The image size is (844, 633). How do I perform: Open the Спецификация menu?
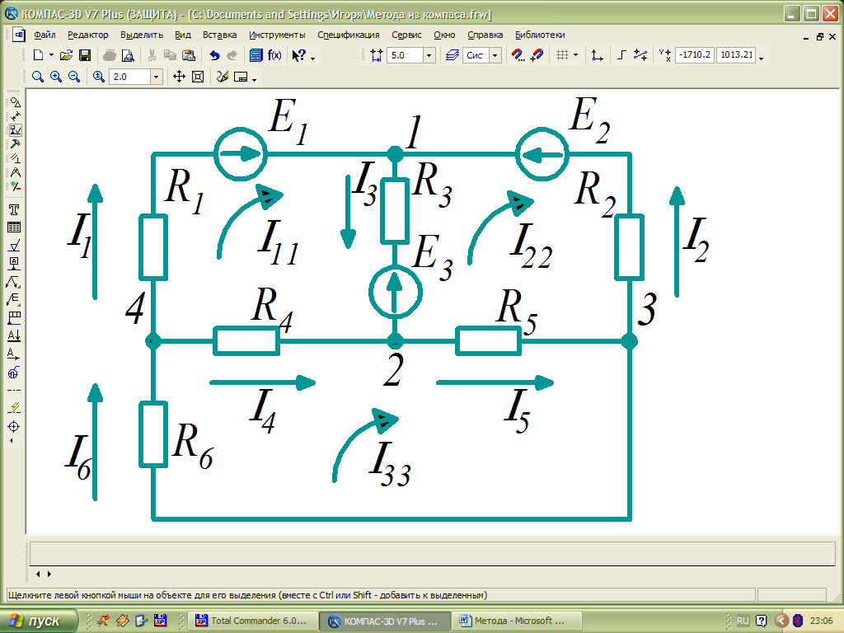coord(349,35)
